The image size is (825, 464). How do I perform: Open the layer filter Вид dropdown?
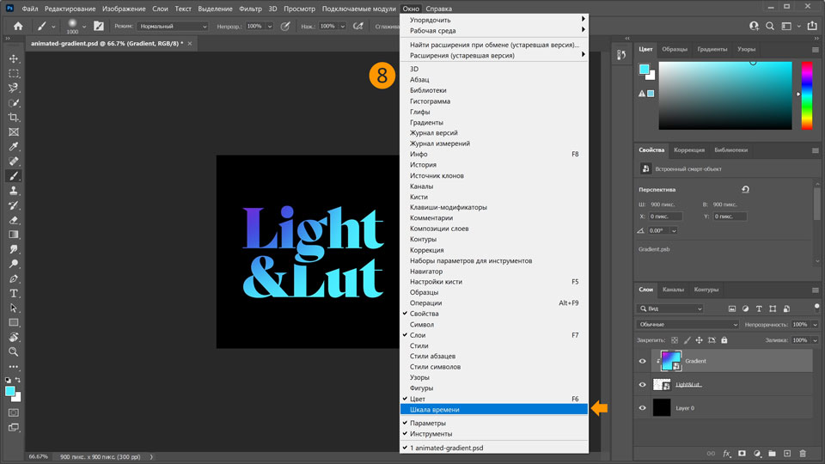[669, 308]
